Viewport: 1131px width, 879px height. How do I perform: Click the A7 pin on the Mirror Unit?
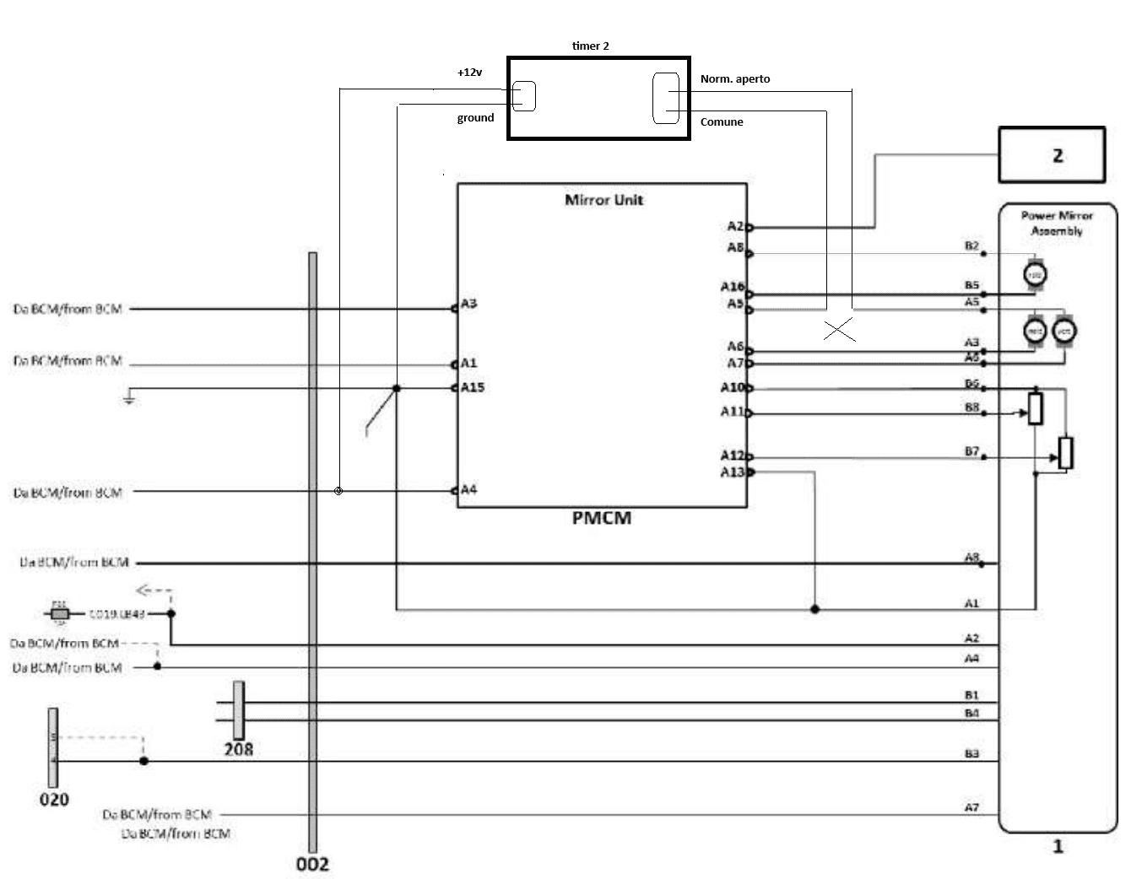point(736,363)
